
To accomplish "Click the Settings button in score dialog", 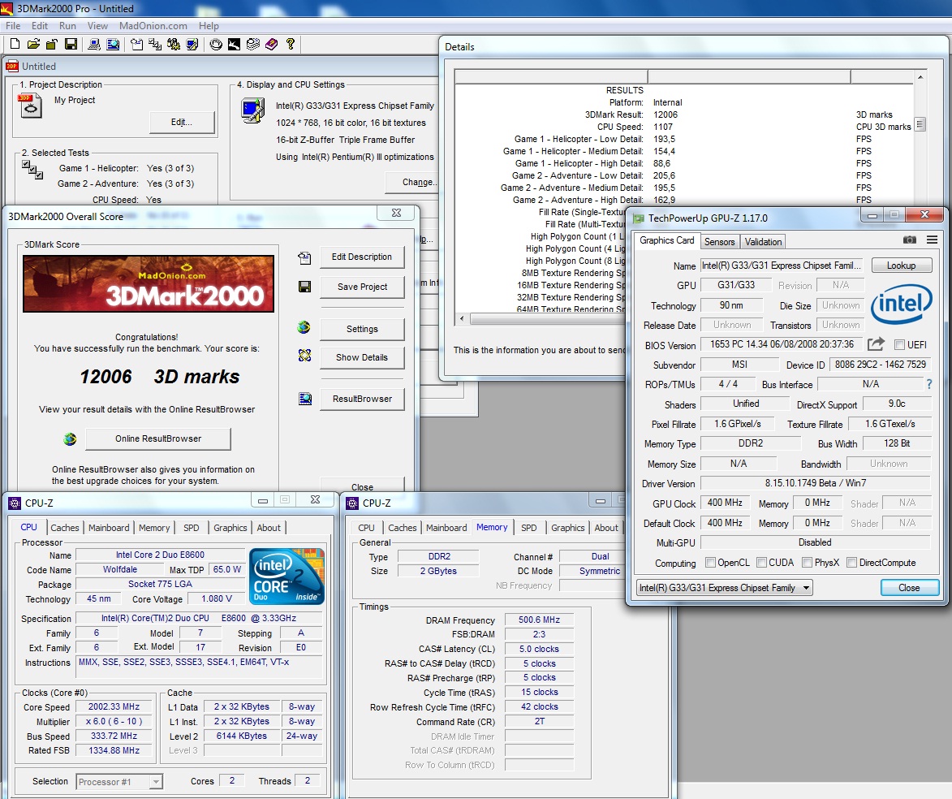I will pos(362,329).
